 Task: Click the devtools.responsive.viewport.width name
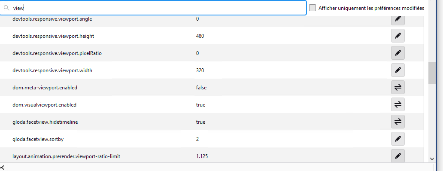tap(52, 70)
